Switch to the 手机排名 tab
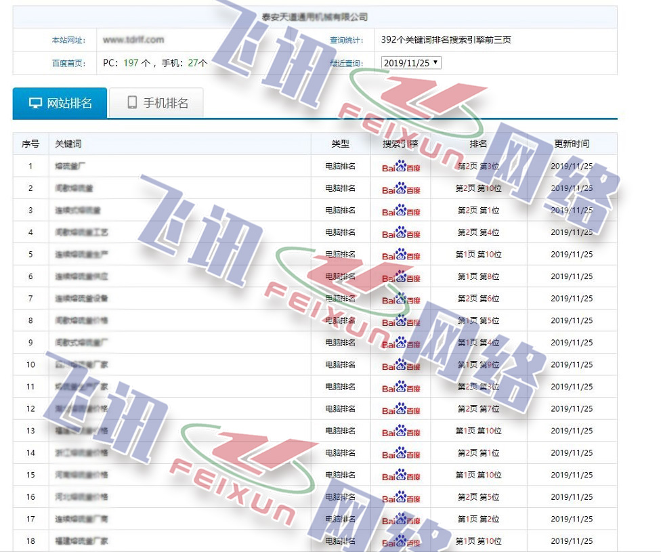 pyautogui.click(x=156, y=103)
